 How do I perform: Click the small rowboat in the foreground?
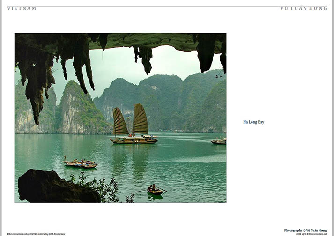155,190
